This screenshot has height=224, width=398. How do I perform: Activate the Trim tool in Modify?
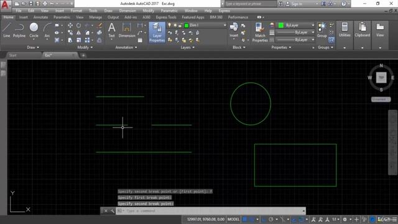tap(87, 25)
